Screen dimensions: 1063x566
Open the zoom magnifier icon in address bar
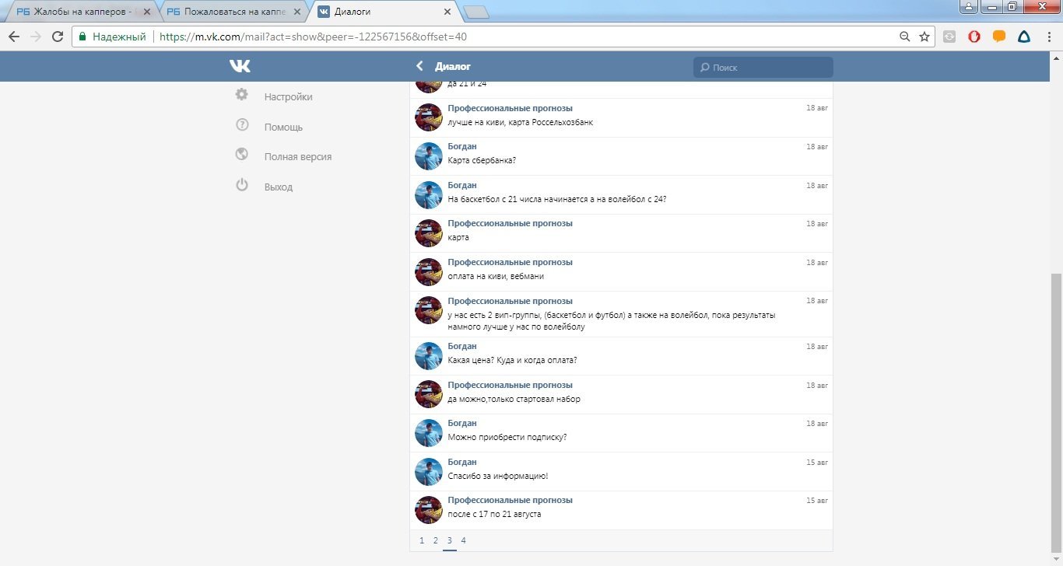(x=904, y=37)
